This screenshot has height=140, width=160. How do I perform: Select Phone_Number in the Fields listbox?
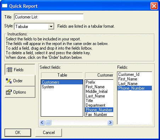pos(135,88)
